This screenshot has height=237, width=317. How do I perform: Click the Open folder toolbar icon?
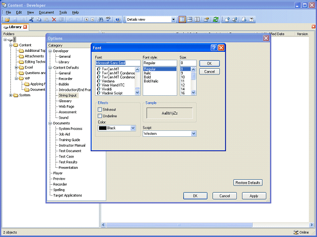[7, 20]
